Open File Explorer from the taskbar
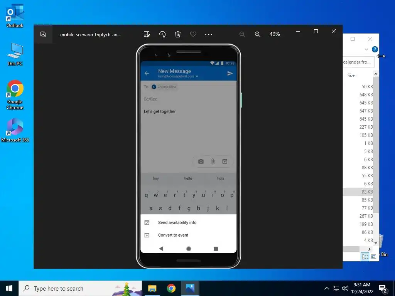This screenshot has height=296, width=395. point(152,288)
